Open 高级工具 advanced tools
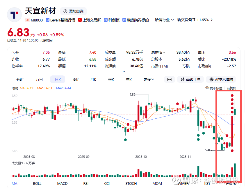Image resolution: width=246 pixels, height=188 pixels. click(190, 79)
